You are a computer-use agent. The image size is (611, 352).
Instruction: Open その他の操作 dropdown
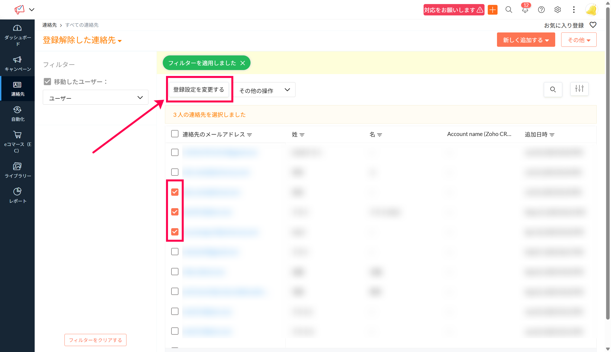click(x=264, y=90)
